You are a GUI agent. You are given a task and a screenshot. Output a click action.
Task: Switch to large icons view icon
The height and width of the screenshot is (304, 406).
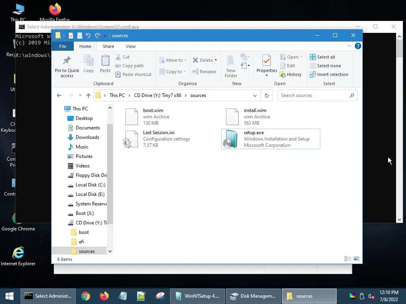(356, 259)
